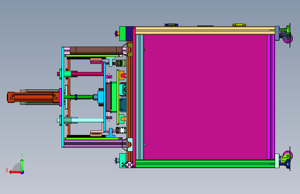Select the green Y label of triad

[x=22, y=155]
